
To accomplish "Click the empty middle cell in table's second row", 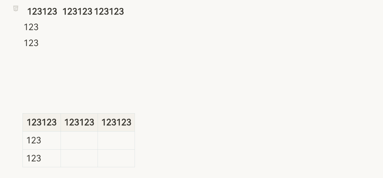I will click(x=79, y=141).
